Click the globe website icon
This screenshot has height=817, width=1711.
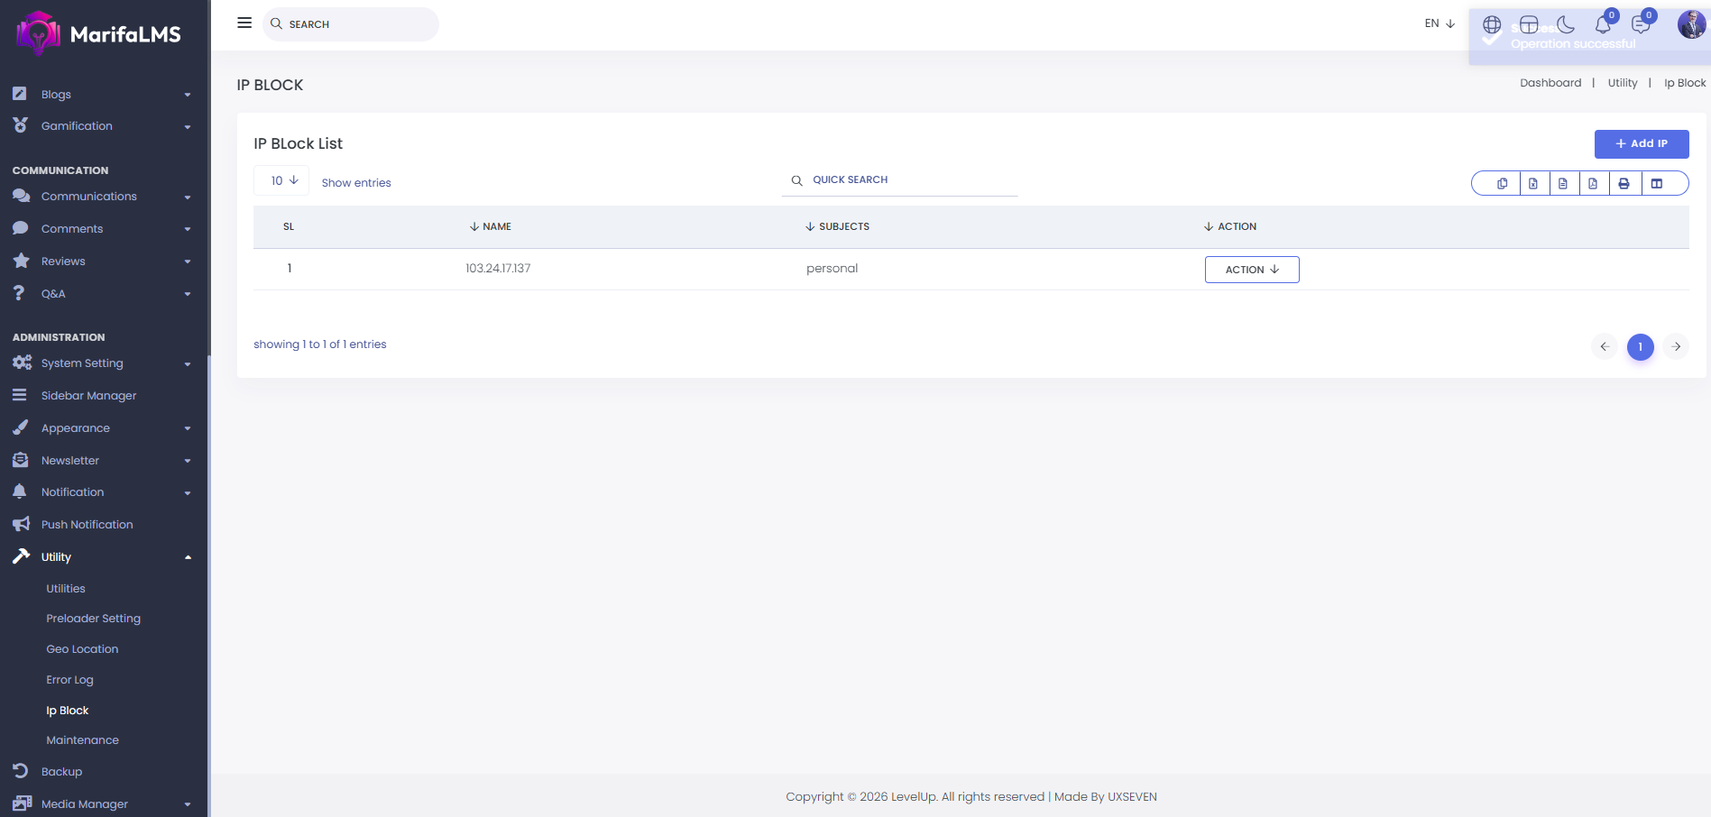pyautogui.click(x=1492, y=24)
